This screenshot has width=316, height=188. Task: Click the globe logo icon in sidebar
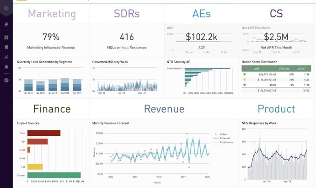pos(6,8)
